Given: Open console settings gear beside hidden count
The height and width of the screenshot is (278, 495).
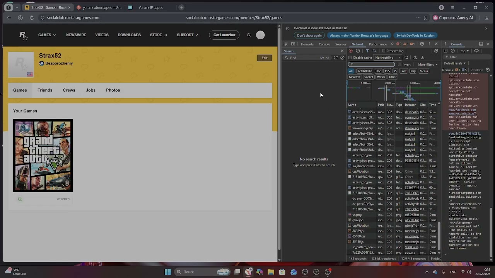Looking at the screenshot, I should pos(488,70).
